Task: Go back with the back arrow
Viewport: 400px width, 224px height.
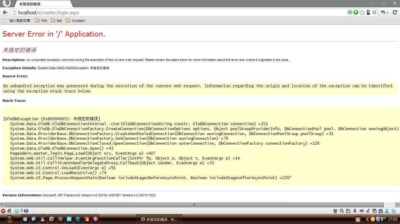Action: point(5,12)
